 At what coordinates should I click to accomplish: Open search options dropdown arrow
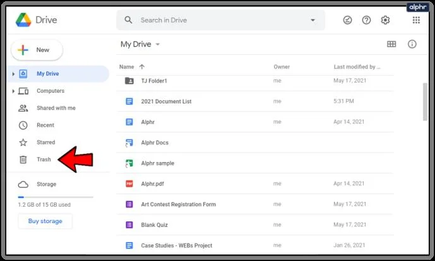pyautogui.click(x=313, y=20)
